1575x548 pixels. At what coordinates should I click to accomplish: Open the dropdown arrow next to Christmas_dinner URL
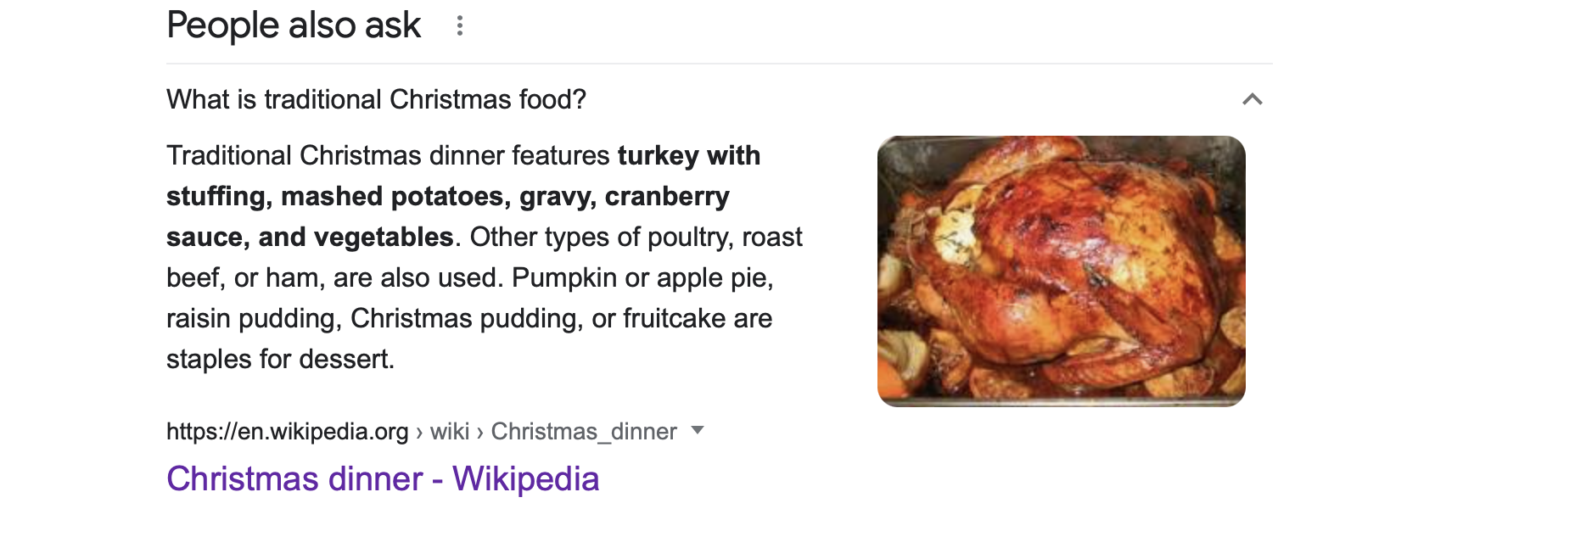(698, 430)
